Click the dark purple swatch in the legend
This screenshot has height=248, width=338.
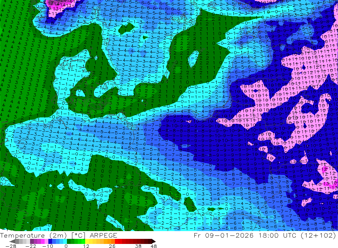pyautogui.click(x=32, y=241)
